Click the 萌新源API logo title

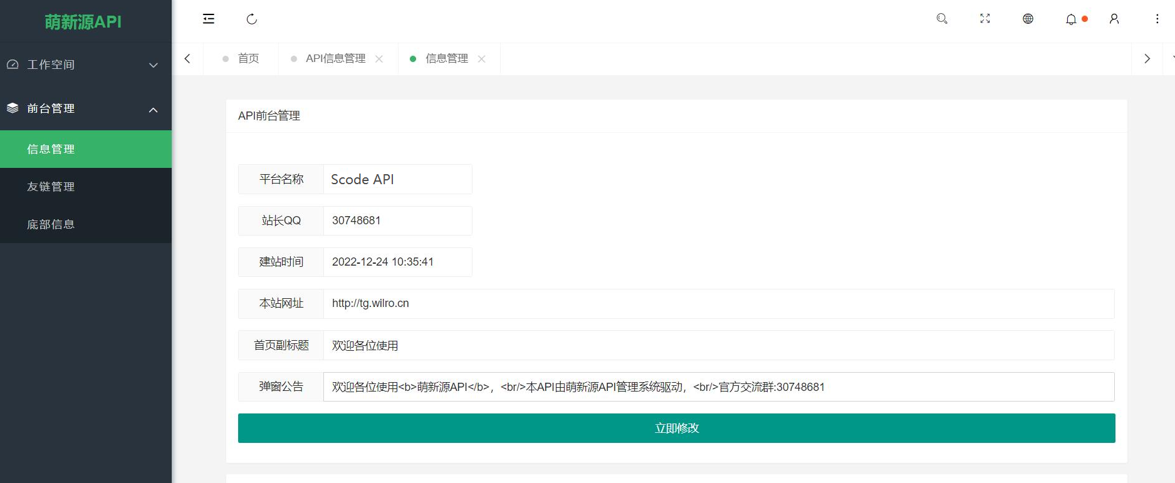pyautogui.click(x=83, y=22)
